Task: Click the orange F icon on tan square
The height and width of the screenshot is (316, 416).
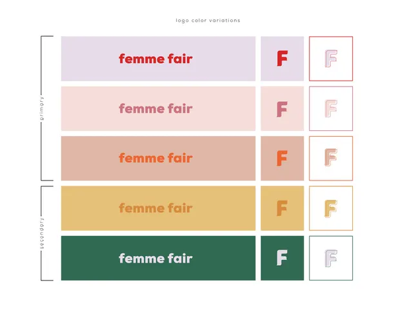Action: (282, 159)
